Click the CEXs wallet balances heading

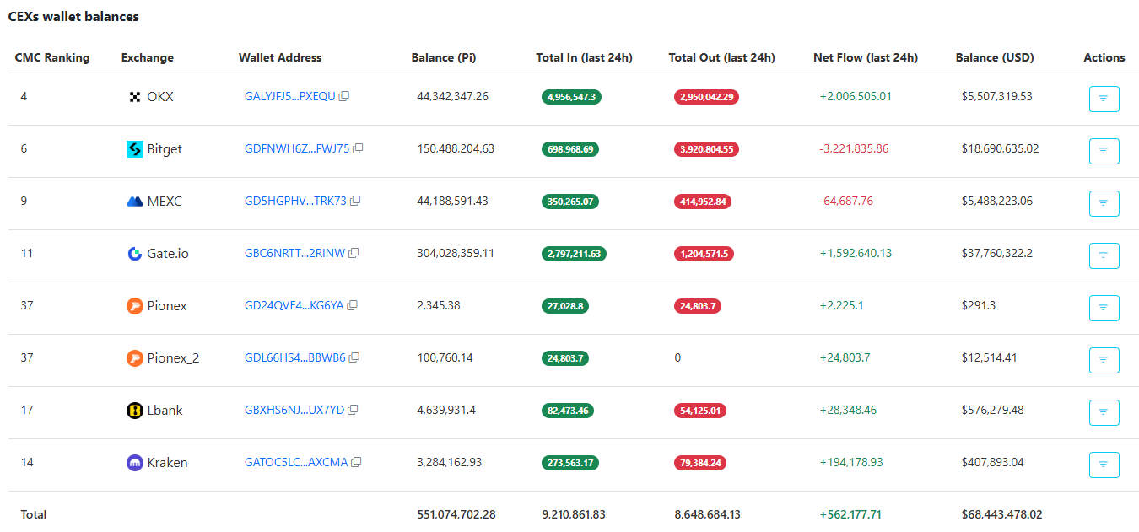pyautogui.click(x=73, y=17)
